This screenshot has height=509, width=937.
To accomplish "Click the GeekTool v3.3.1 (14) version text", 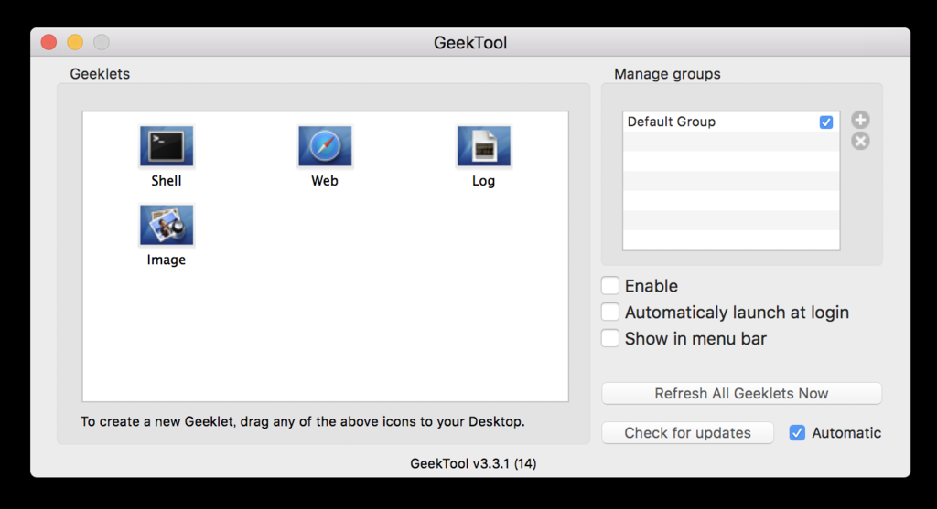I will pos(473,463).
